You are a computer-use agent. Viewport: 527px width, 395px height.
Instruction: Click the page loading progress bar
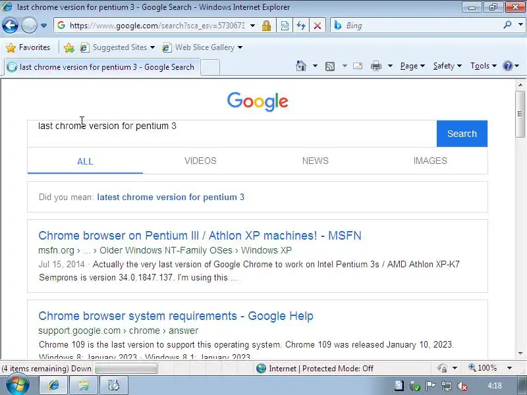click(126, 369)
